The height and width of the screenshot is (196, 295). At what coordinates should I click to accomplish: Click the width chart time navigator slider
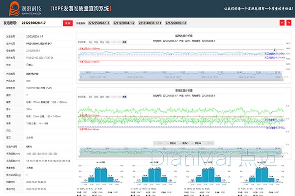(x=178, y=74)
